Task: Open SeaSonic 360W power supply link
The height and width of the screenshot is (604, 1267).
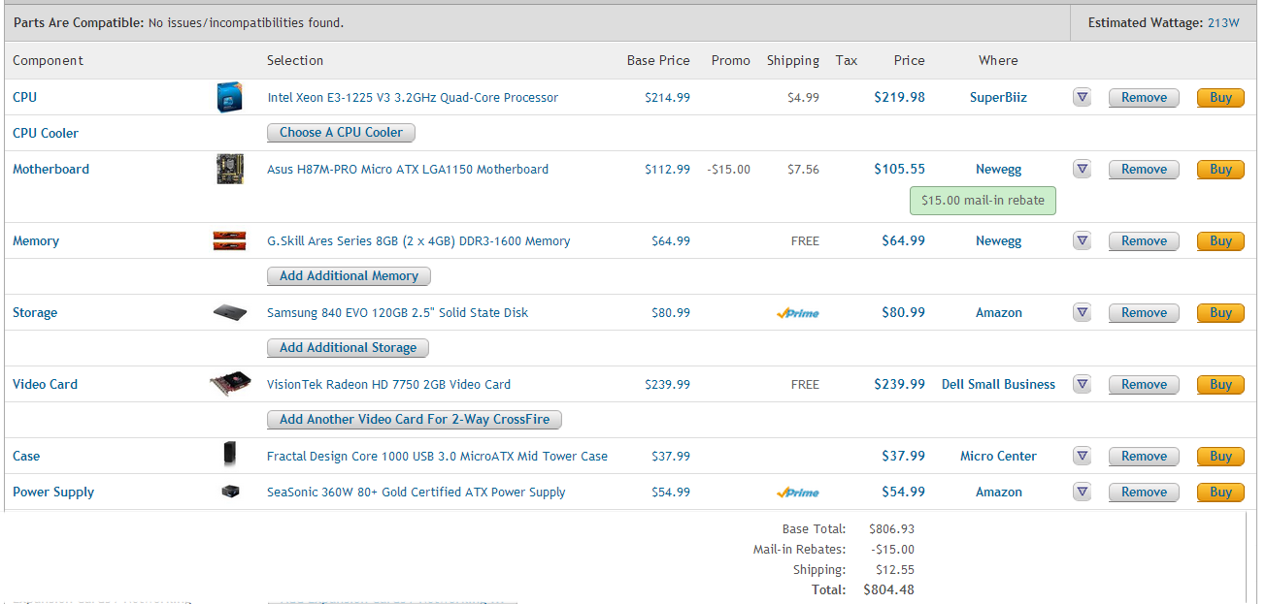Action: [x=417, y=492]
